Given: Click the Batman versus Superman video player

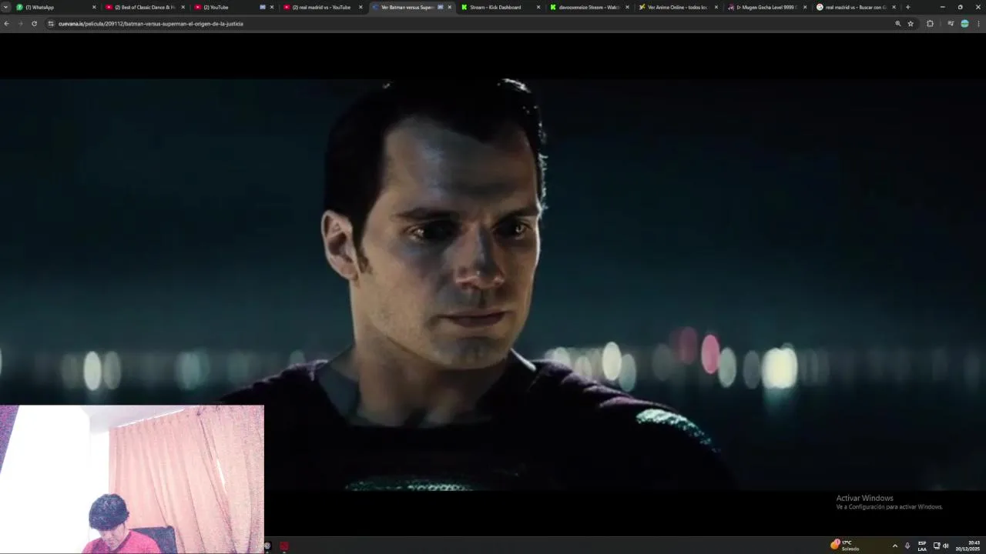Looking at the screenshot, I should click(x=493, y=285).
